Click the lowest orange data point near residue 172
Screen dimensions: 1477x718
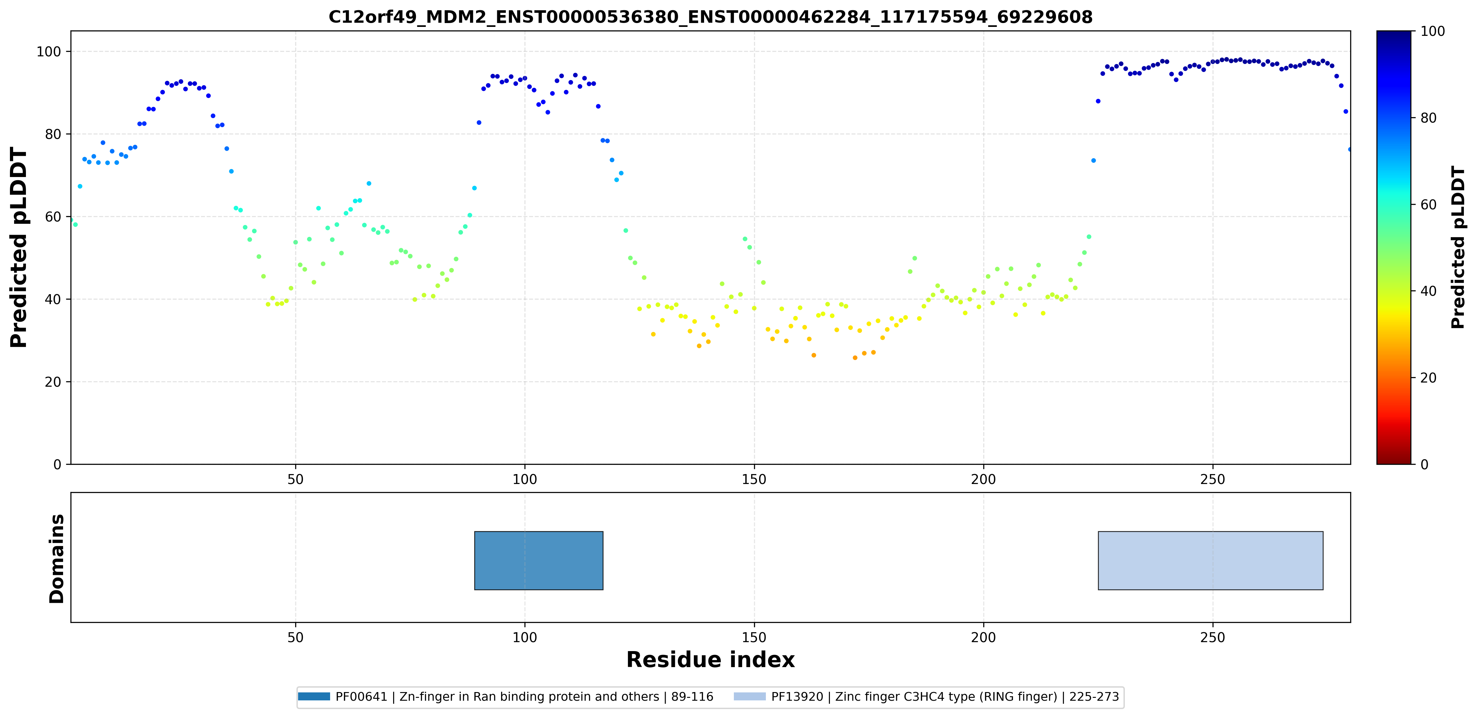coord(855,358)
